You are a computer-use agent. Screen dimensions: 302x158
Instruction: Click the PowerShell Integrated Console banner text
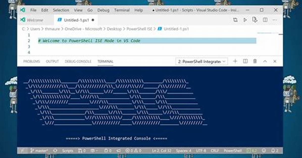click(x=116, y=138)
